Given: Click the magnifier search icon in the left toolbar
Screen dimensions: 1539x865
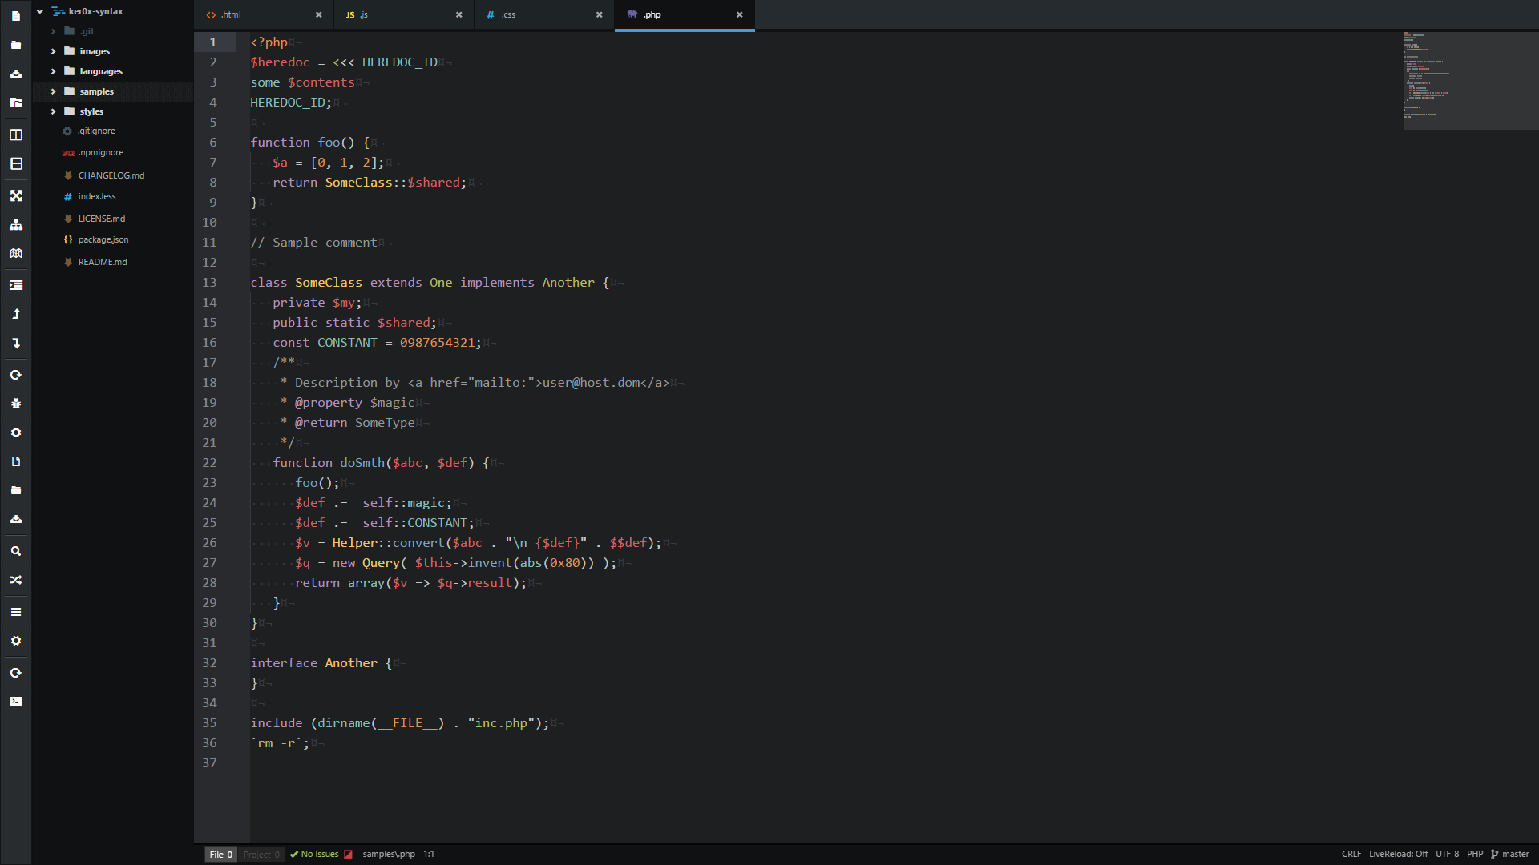Looking at the screenshot, I should (16, 551).
